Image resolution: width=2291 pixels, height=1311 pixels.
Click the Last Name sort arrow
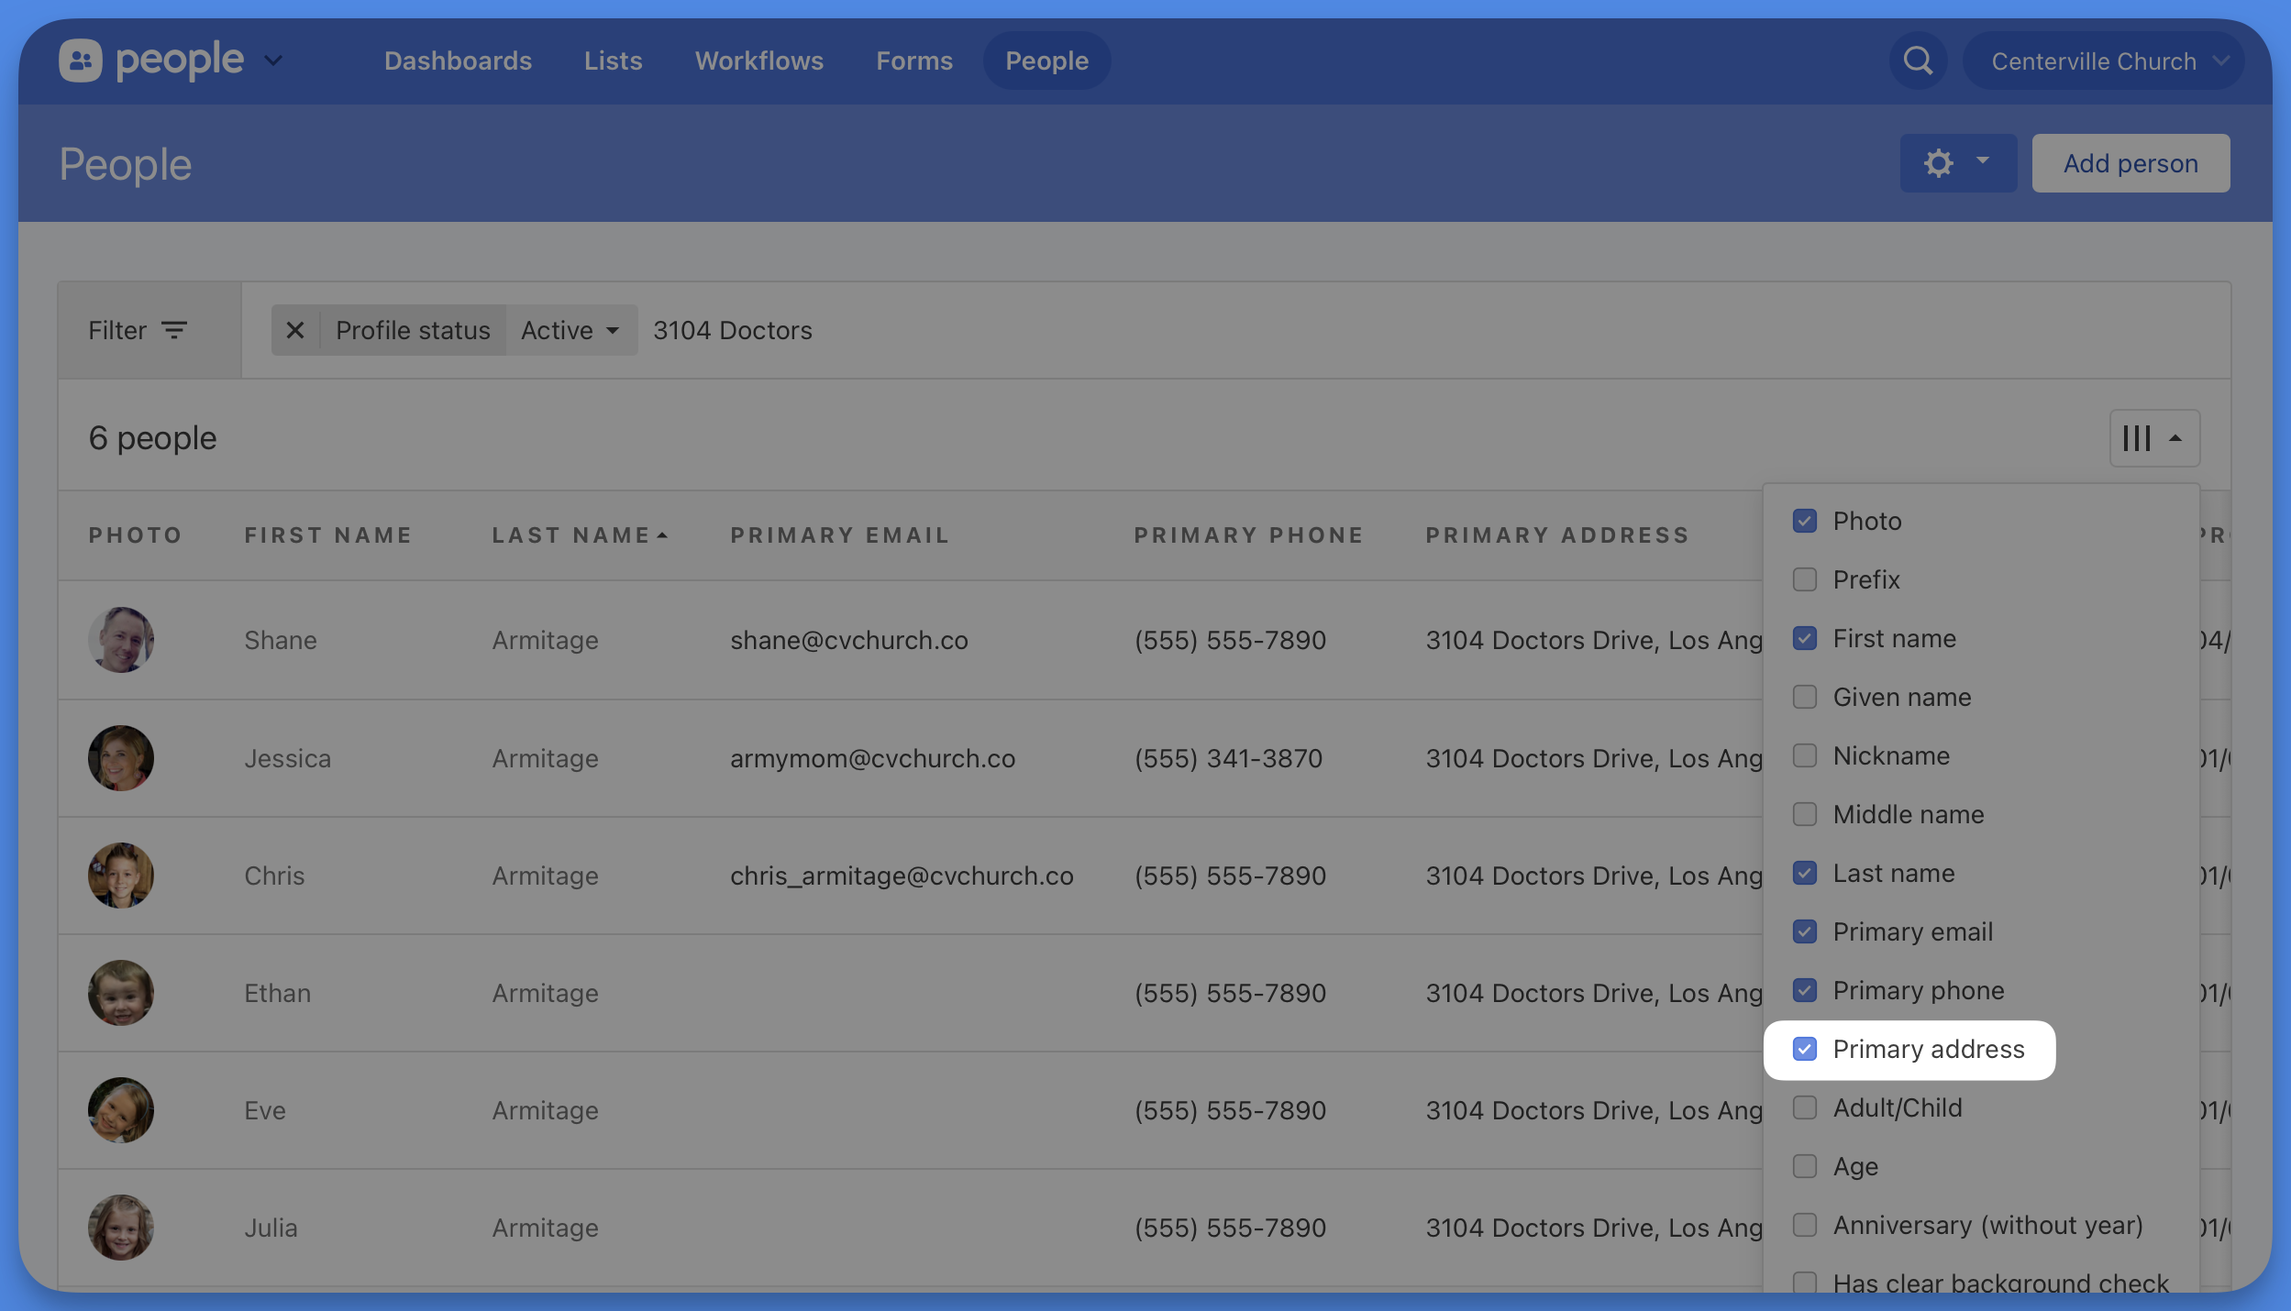pyautogui.click(x=663, y=535)
